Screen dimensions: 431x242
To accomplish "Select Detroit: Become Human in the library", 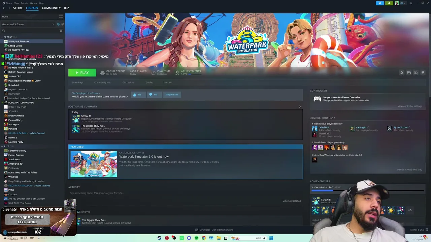I will (21, 72).
